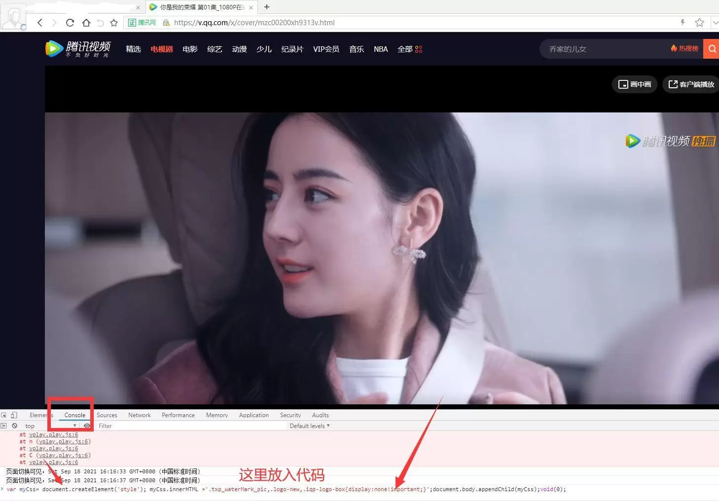Open the 综艺 navigation item
Screen dimensions: 719x501
pyautogui.click(x=215, y=49)
